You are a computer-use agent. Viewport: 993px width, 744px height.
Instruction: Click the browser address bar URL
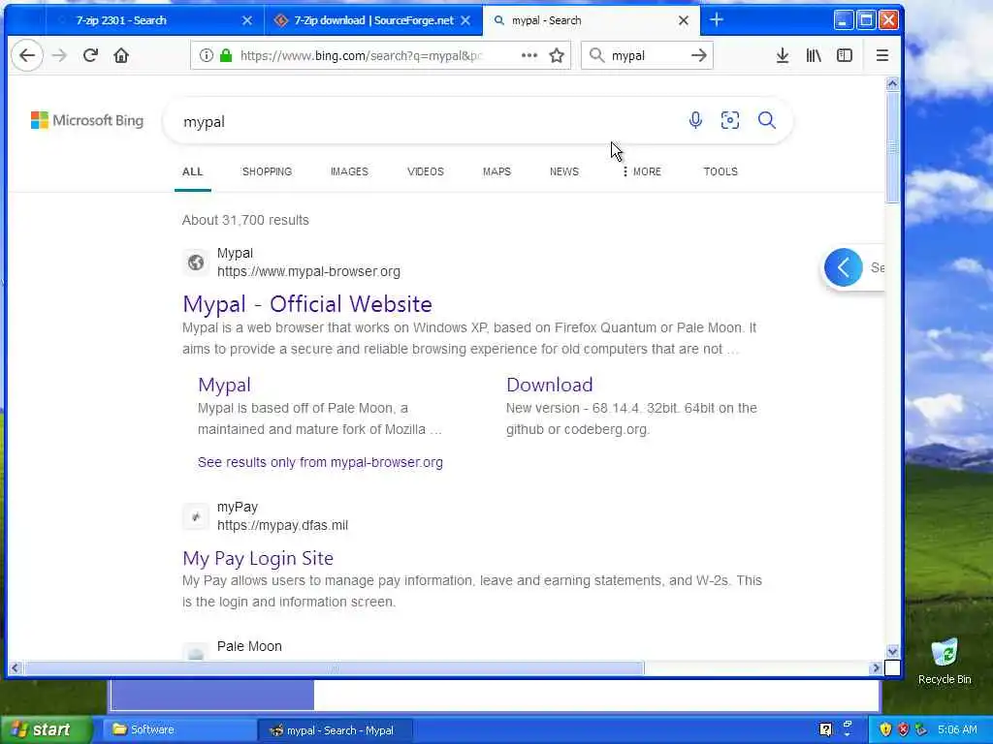(x=361, y=55)
